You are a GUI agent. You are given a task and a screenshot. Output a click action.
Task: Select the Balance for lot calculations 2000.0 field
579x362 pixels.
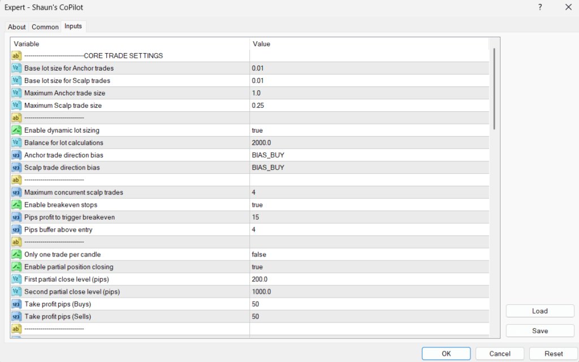point(369,143)
